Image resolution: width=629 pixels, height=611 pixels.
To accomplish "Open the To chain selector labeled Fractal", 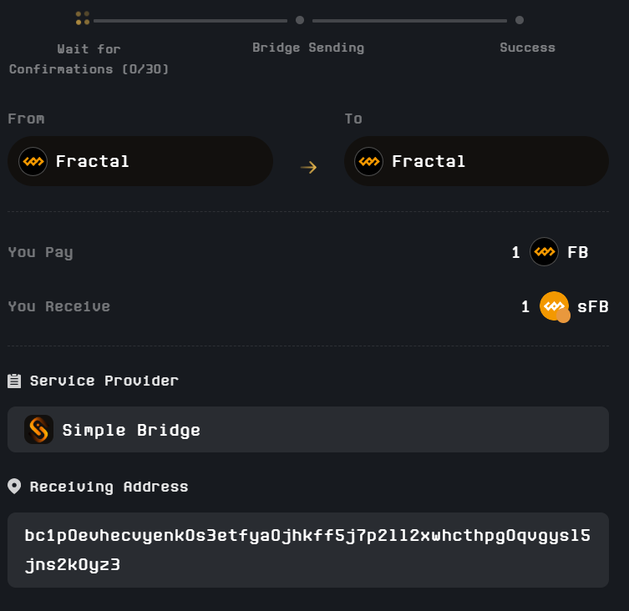I will point(476,161).
